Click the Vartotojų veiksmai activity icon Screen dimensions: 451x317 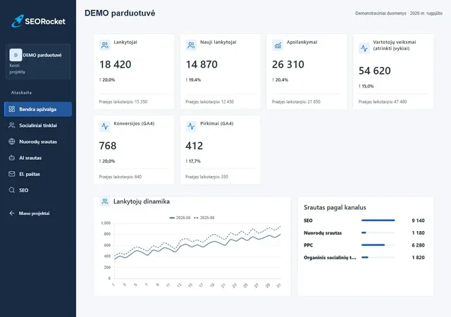tap(364, 48)
